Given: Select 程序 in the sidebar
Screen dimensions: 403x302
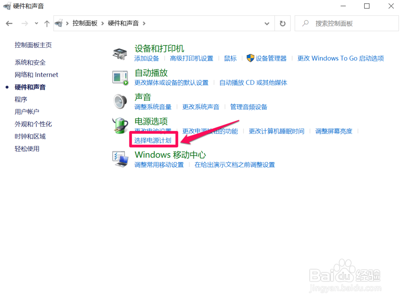Looking at the screenshot, I should (x=21, y=99).
